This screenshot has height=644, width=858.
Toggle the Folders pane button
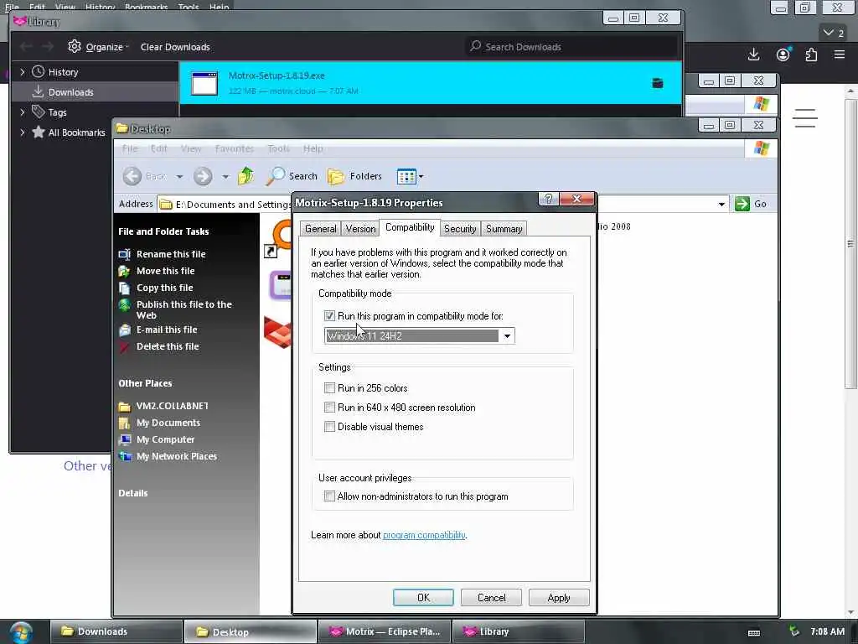(x=354, y=176)
